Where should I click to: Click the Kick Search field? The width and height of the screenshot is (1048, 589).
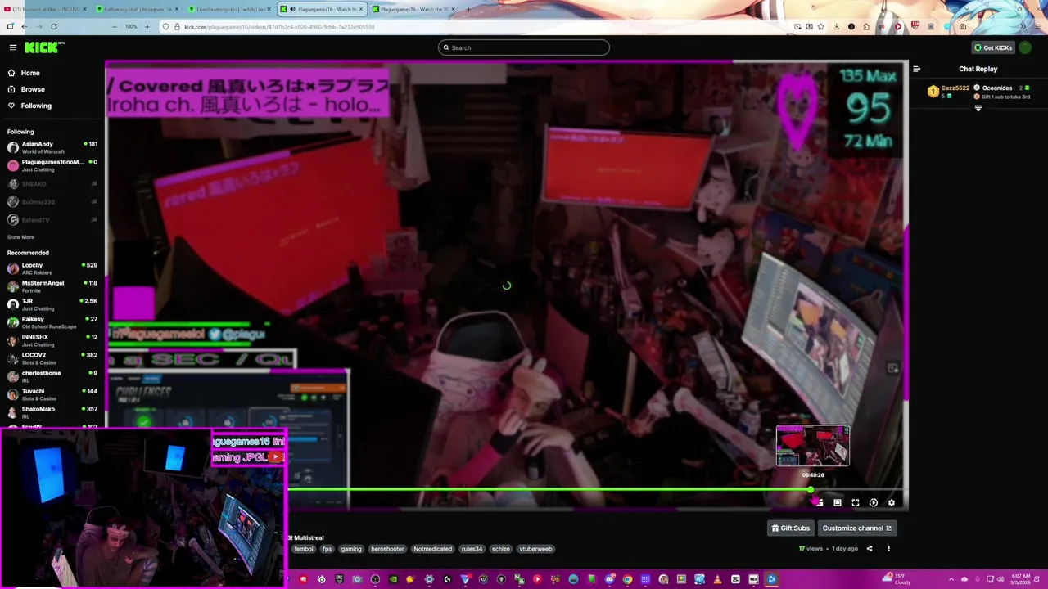click(524, 47)
